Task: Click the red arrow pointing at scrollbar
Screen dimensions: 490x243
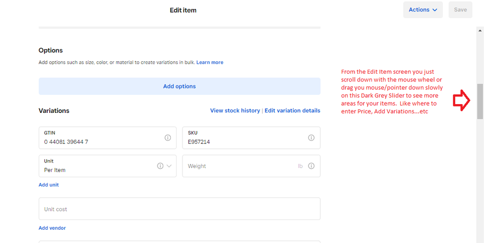Action: pyautogui.click(x=462, y=101)
